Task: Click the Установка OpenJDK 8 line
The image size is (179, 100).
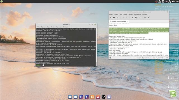Action: point(117,49)
